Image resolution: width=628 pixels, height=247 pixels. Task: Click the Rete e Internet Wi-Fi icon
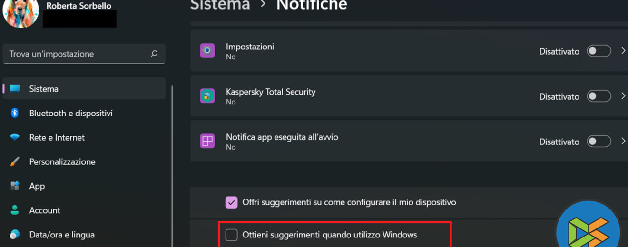pyautogui.click(x=15, y=137)
